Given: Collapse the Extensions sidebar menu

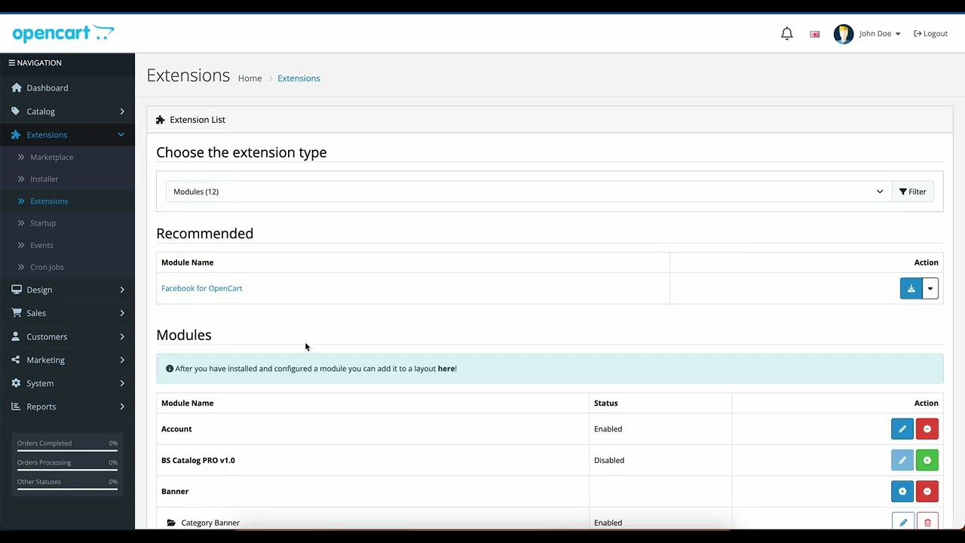Looking at the screenshot, I should pos(67,134).
